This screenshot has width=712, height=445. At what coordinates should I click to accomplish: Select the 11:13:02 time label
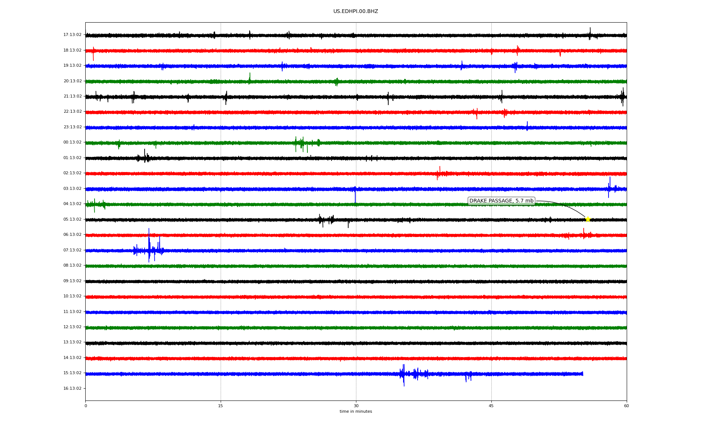coord(72,312)
